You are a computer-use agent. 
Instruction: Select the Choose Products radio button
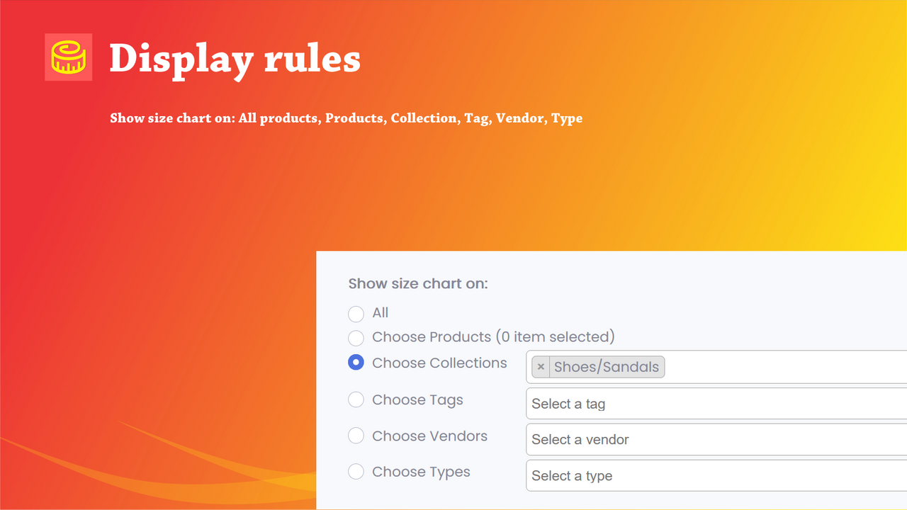[x=356, y=338]
